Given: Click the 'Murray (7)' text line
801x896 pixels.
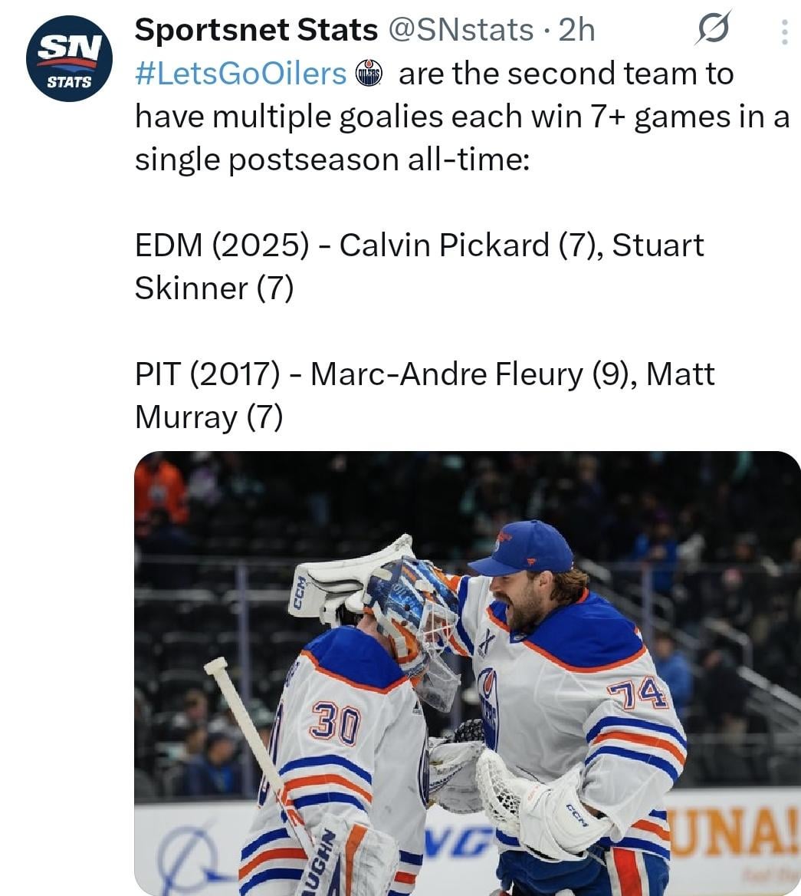Looking at the screenshot, I should (x=208, y=417).
